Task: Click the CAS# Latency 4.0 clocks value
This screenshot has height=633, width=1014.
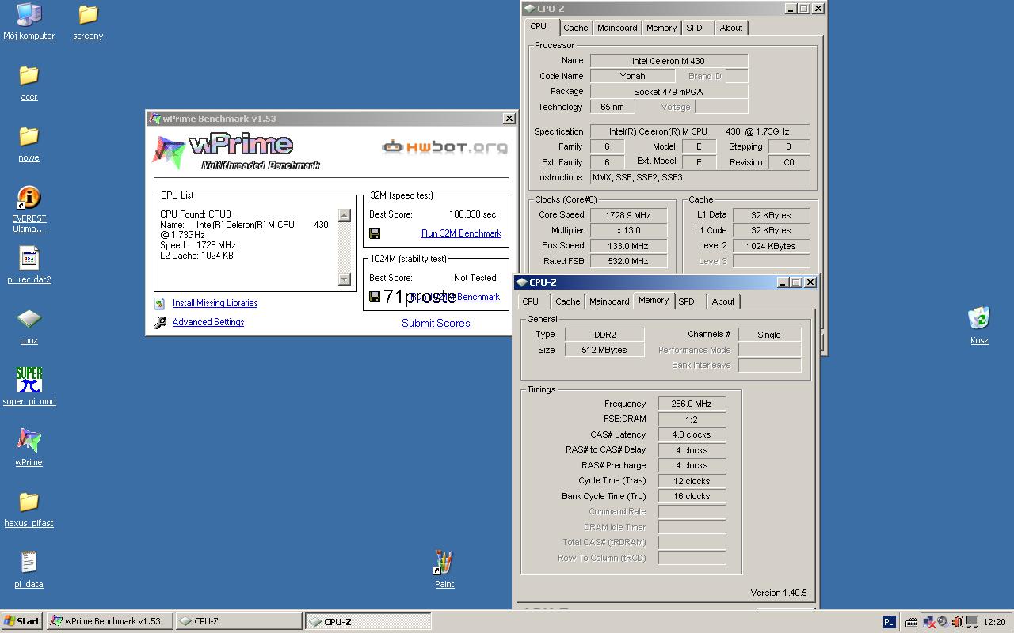Action: tap(692, 434)
